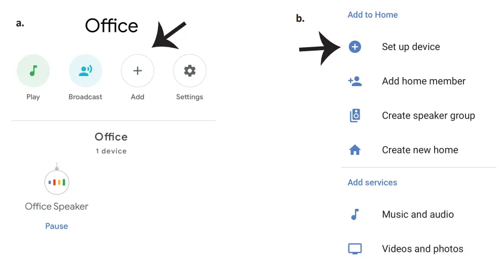Choose Create new home entry
The image size is (500, 259).
(420, 150)
